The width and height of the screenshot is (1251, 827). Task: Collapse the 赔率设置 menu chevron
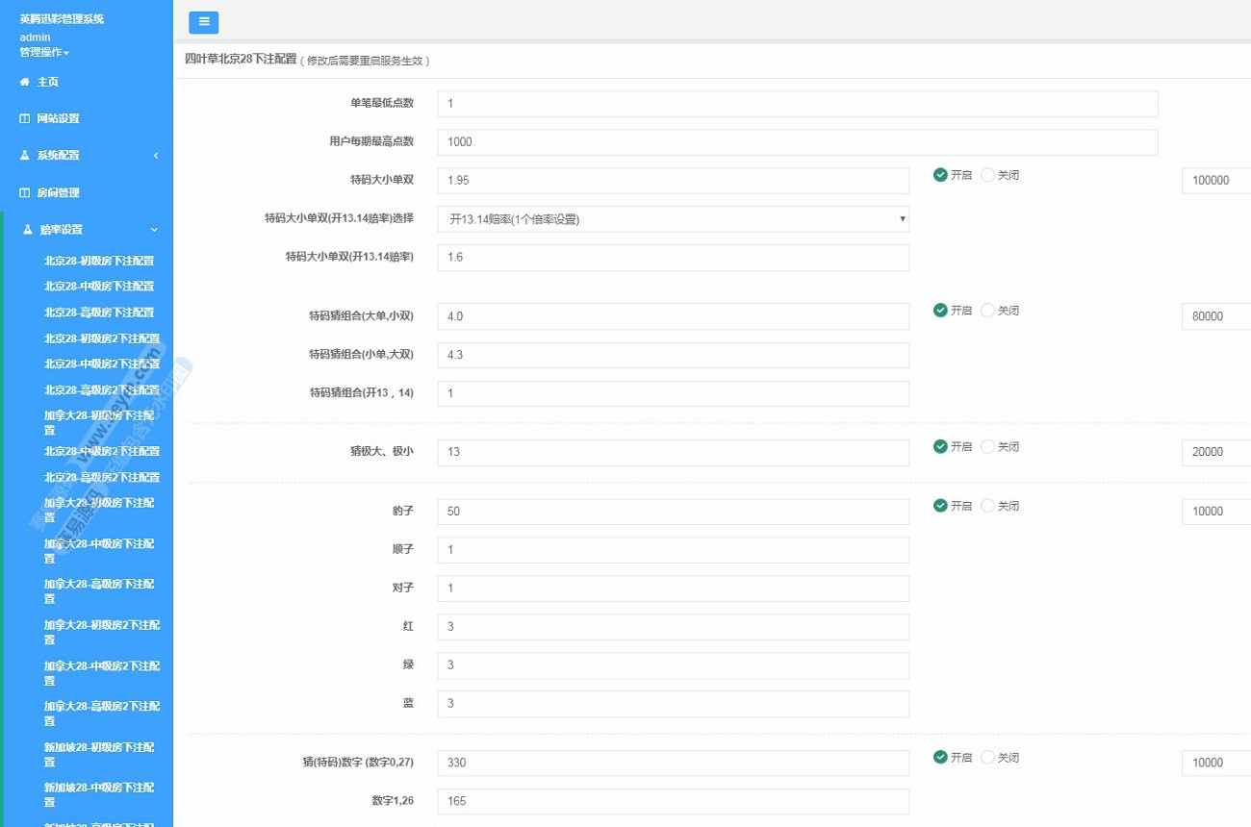[154, 230]
